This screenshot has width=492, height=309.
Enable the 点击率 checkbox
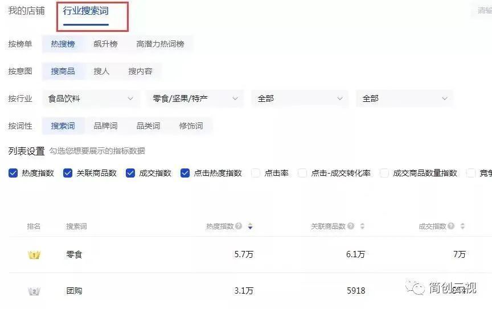coord(256,173)
